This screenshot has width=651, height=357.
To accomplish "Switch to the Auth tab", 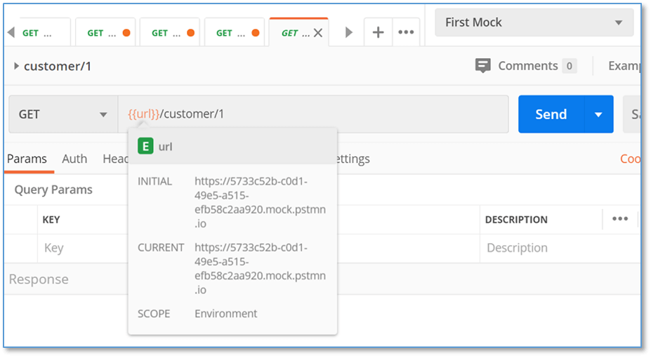I will [74, 159].
